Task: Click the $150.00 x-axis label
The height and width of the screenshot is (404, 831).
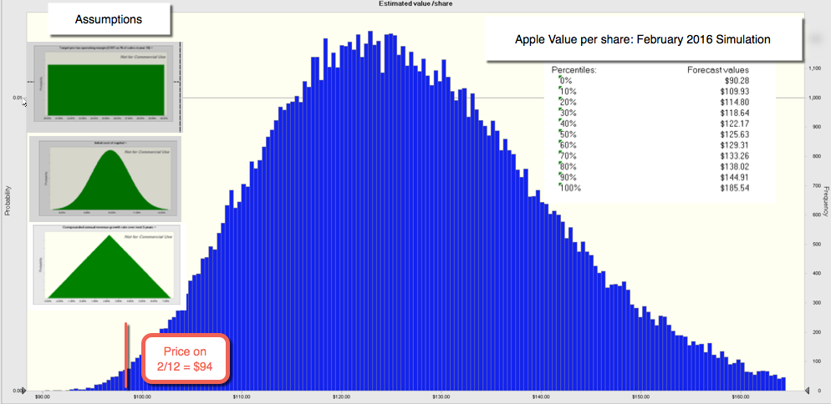Action: point(640,396)
